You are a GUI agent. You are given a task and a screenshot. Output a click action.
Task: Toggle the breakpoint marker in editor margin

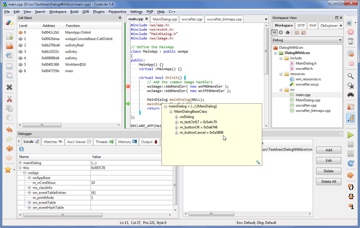pos(128,86)
